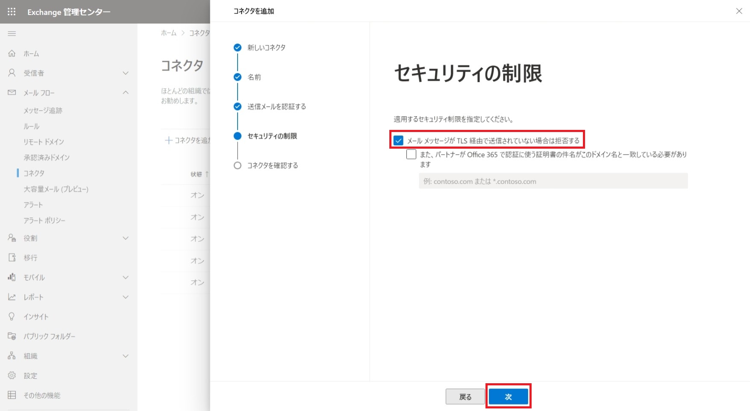
Task: Click the 次 button
Action: coord(508,397)
